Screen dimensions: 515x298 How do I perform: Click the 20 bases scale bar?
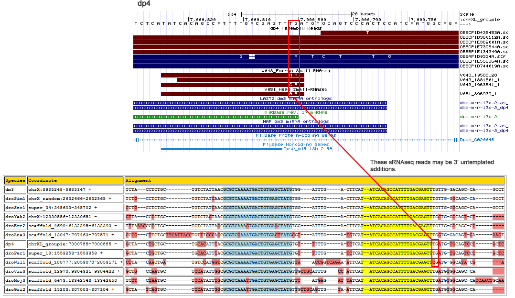coord(297,14)
